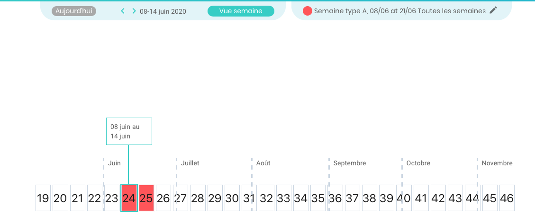535x222 pixels.
Task: Select week 25 in the timeline
Action: pos(146,198)
